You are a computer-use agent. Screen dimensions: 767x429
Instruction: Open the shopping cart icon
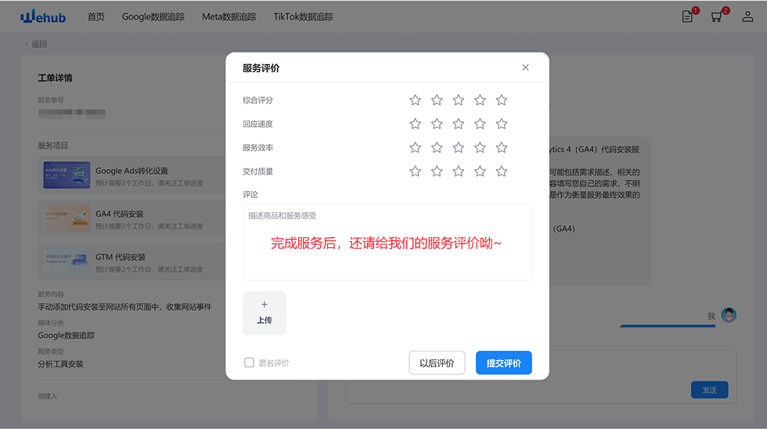point(716,16)
